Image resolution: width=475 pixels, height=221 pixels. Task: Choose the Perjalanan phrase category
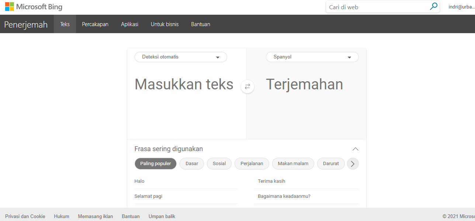click(252, 164)
